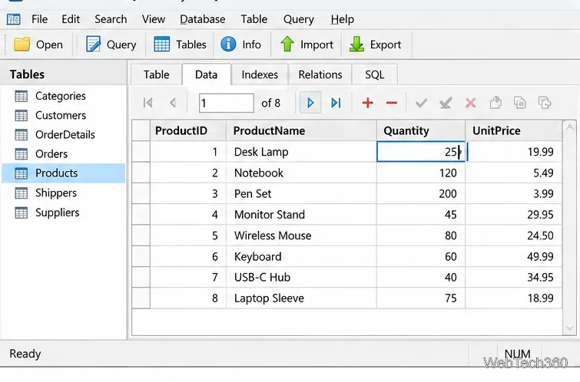Delete record with the minus icon

pos(391,103)
